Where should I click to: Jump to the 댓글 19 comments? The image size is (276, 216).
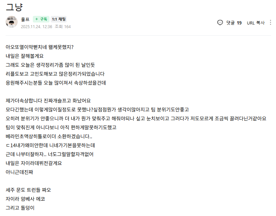click(x=234, y=23)
